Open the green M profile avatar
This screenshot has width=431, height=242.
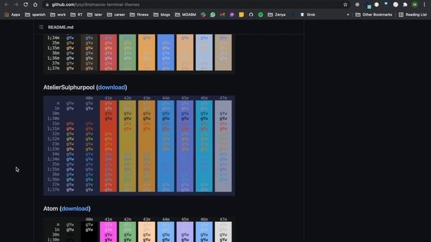point(415,5)
